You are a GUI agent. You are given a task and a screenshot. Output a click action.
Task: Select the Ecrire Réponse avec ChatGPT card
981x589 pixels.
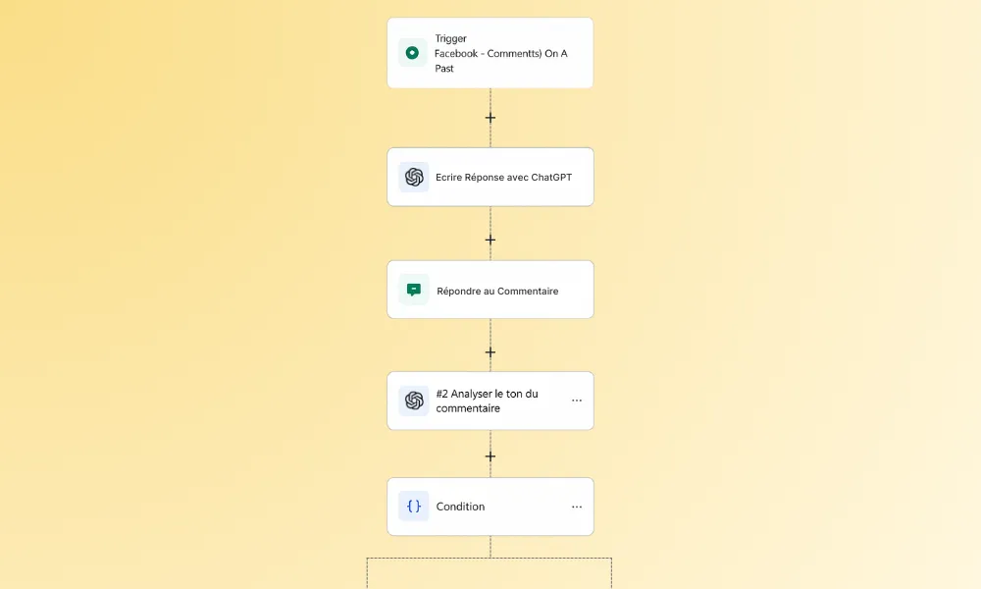tap(490, 177)
